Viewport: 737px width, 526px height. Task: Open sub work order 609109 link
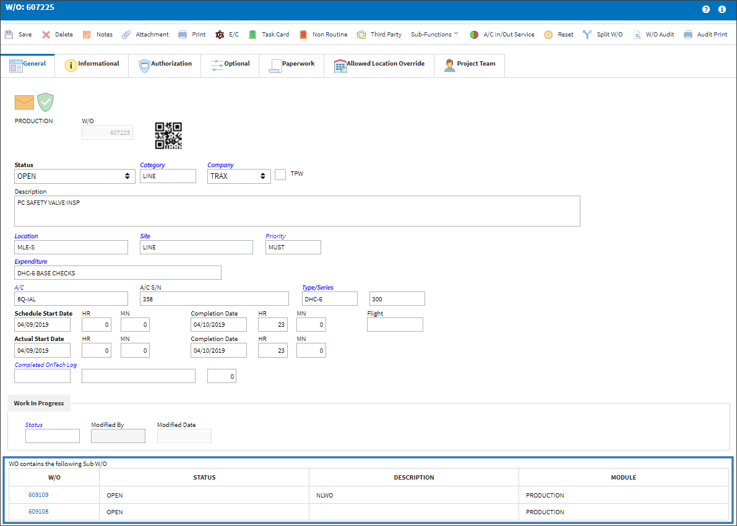click(38, 494)
